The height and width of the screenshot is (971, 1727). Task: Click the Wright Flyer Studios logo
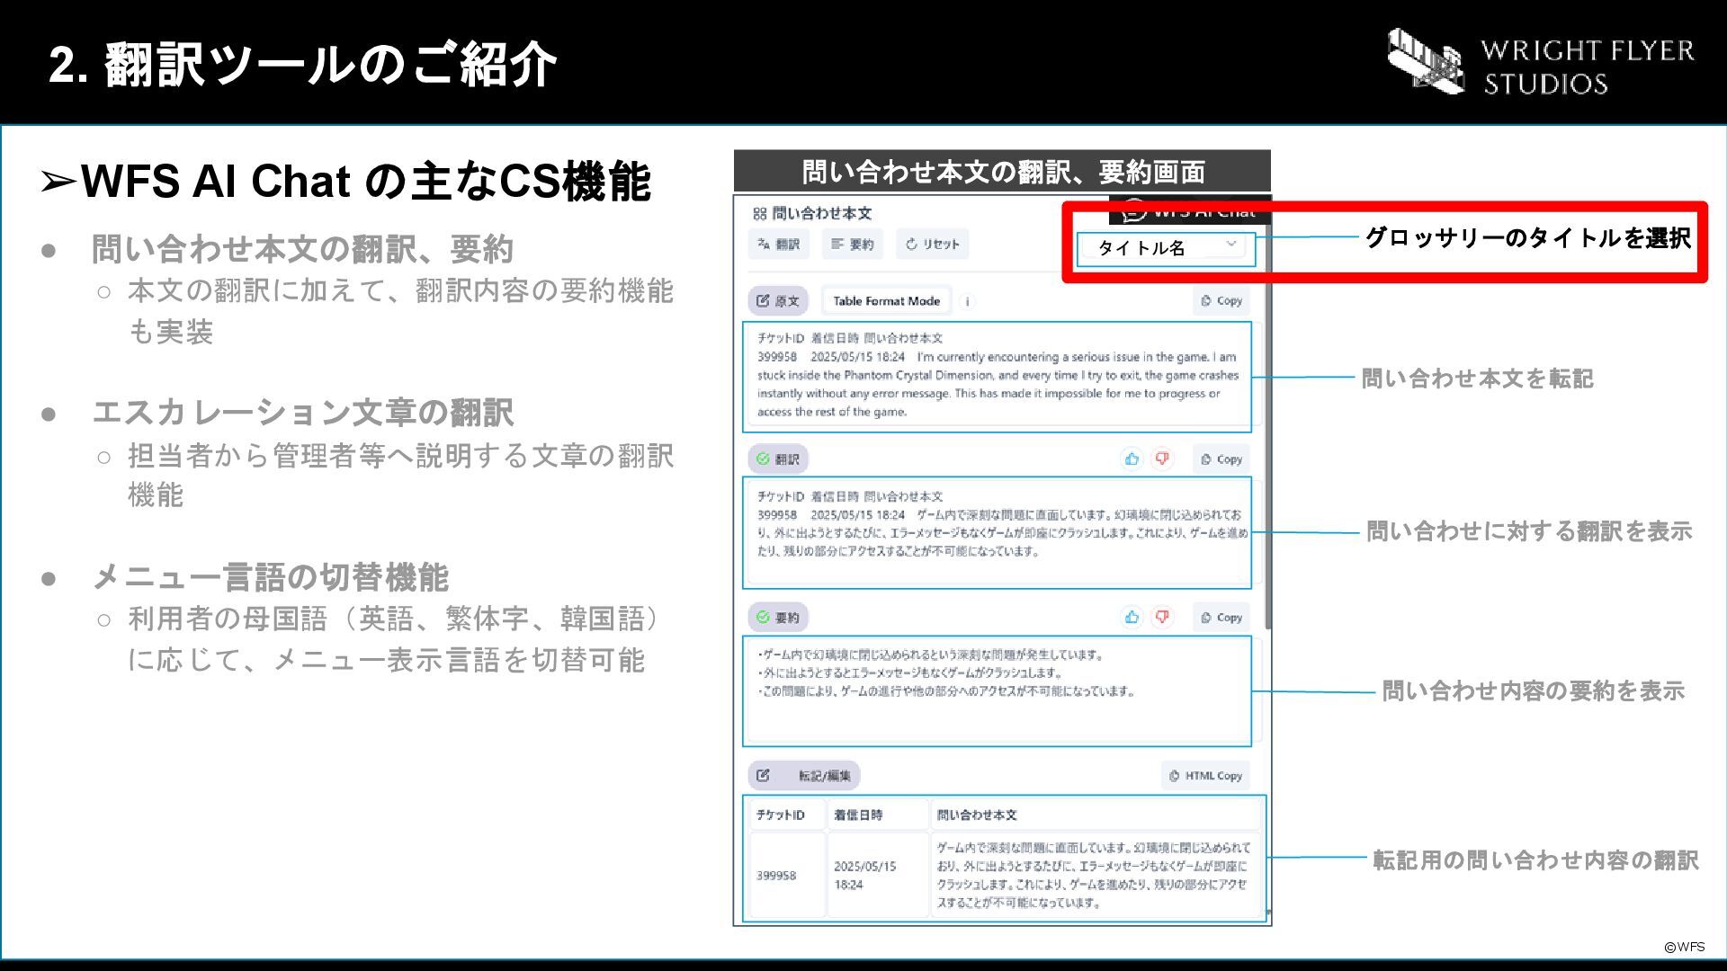(x=1540, y=61)
